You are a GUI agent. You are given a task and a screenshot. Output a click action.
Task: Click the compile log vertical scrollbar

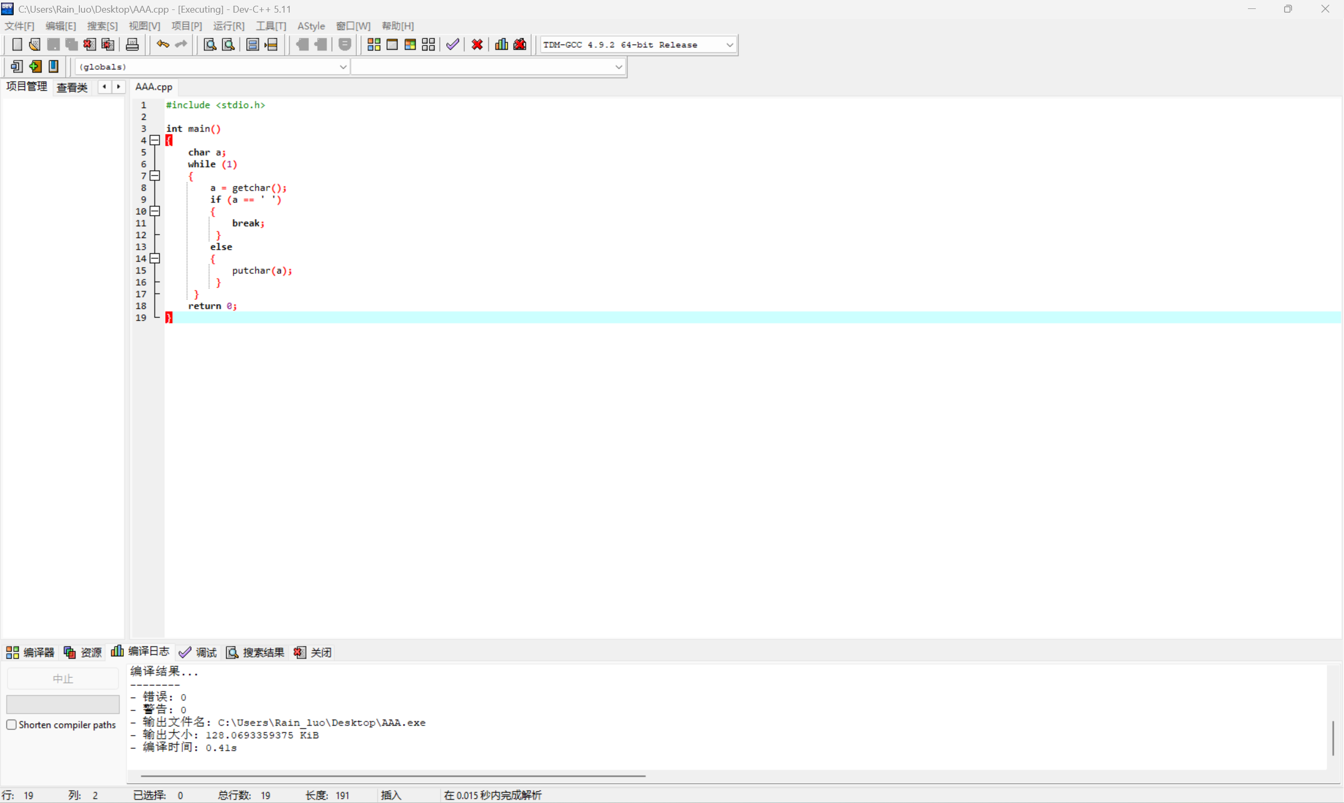tap(1333, 737)
